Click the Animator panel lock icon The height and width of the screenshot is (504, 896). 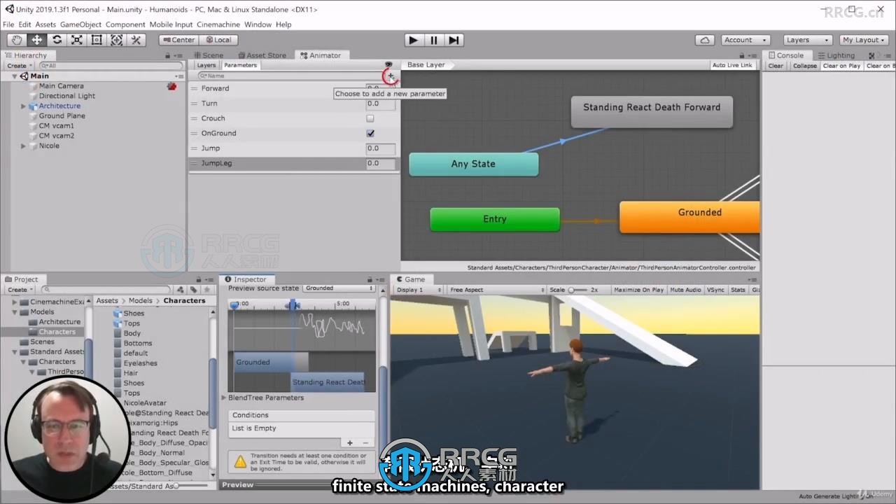pos(741,55)
